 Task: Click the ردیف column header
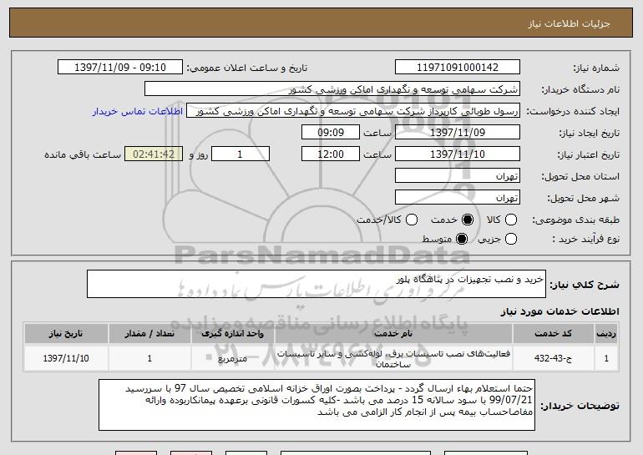pyautogui.click(x=606, y=334)
